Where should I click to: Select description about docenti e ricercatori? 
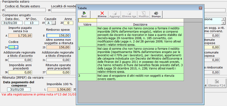tap(140, 36)
